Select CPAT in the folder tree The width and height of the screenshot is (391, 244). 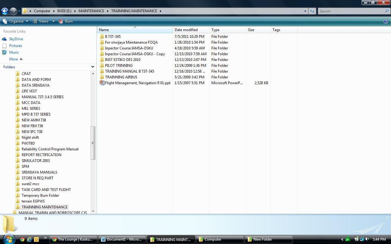tap(26, 74)
